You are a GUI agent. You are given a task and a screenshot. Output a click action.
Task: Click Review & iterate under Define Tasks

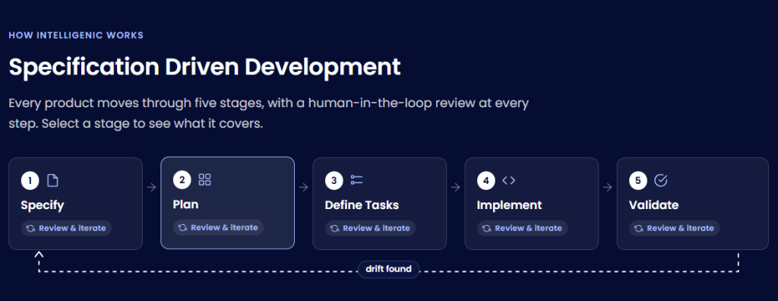tap(371, 229)
